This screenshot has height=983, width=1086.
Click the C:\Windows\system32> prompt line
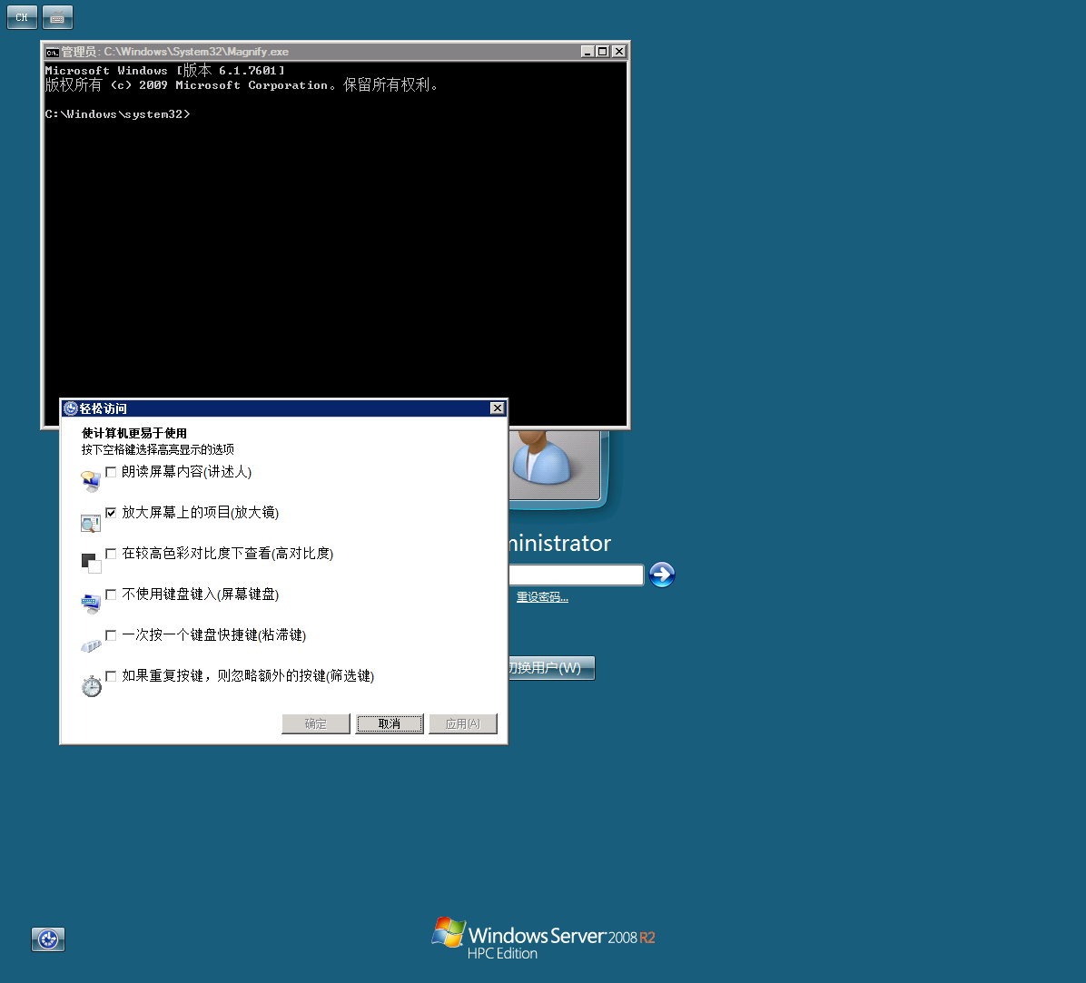coord(118,114)
